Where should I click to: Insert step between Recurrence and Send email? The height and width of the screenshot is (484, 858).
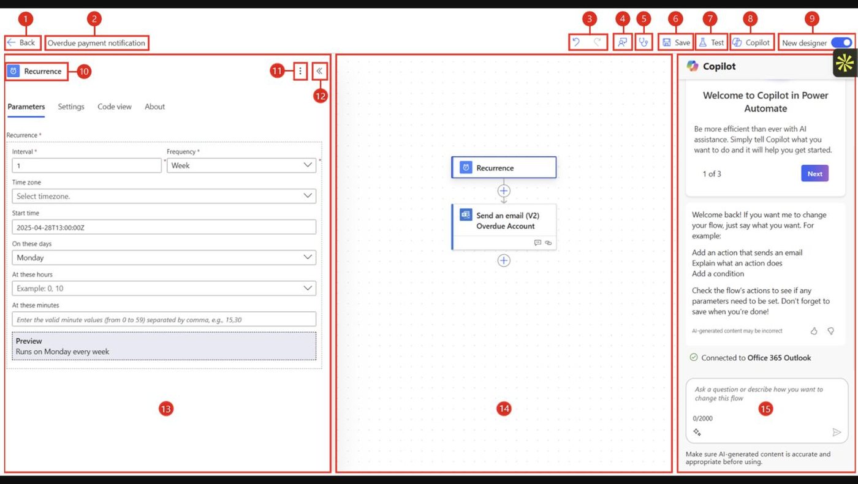coord(504,191)
